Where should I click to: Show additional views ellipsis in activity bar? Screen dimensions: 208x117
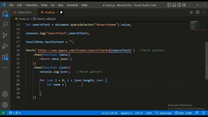coord(5,68)
